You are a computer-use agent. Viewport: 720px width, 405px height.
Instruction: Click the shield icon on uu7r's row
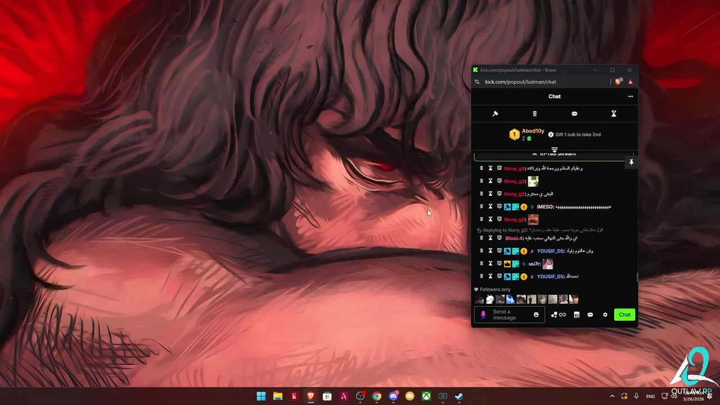pyautogui.click(x=499, y=263)
